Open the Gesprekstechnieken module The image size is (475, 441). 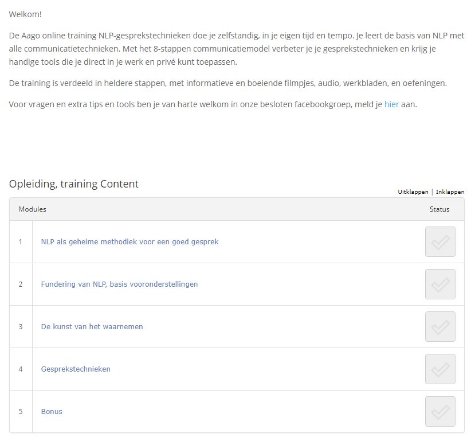[x=76, y=369]
